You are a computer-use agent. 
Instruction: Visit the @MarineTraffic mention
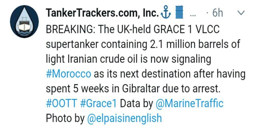coord(189,103)
